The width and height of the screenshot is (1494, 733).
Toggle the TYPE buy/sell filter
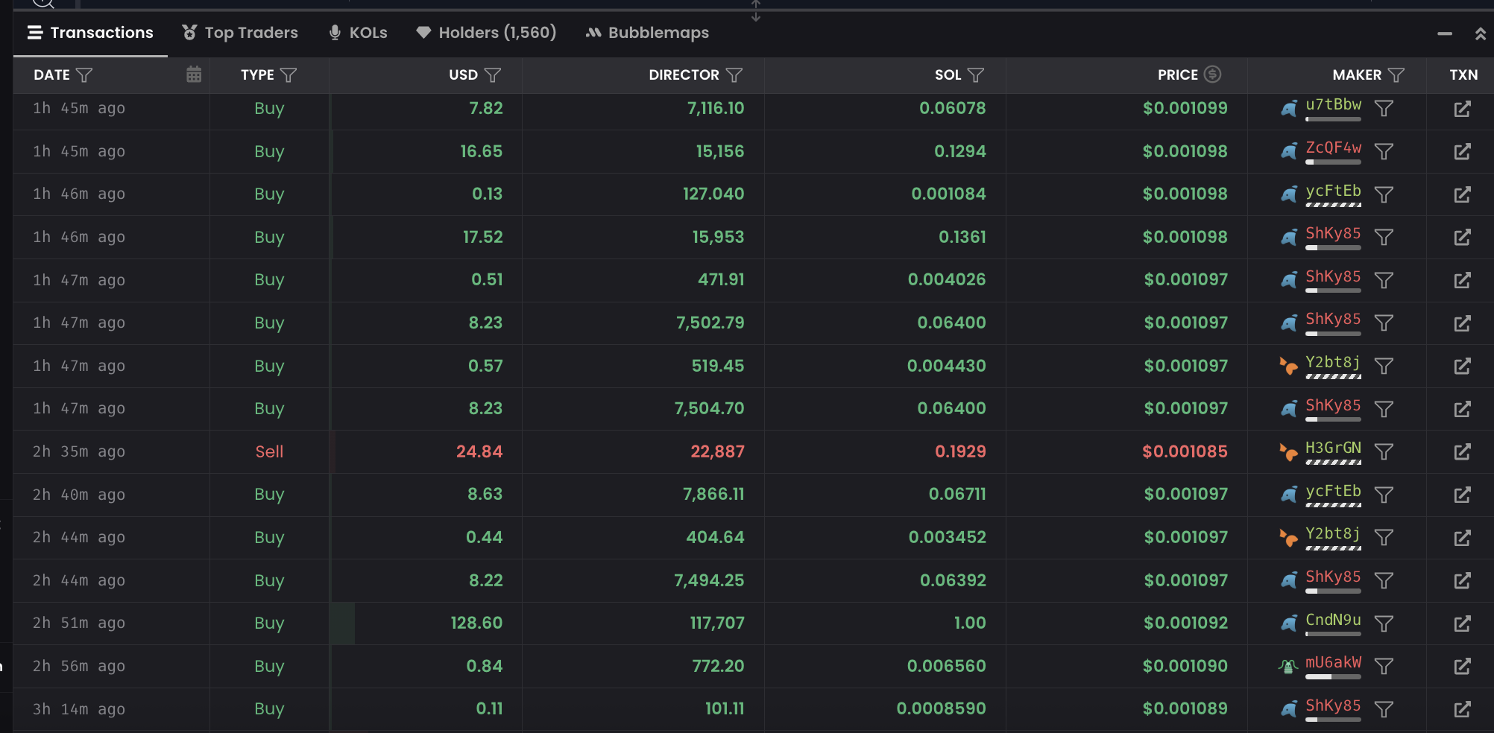[x=289, y=75]
